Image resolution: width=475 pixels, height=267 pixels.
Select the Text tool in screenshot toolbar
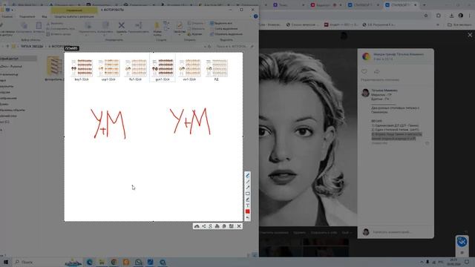click(247, 205)
